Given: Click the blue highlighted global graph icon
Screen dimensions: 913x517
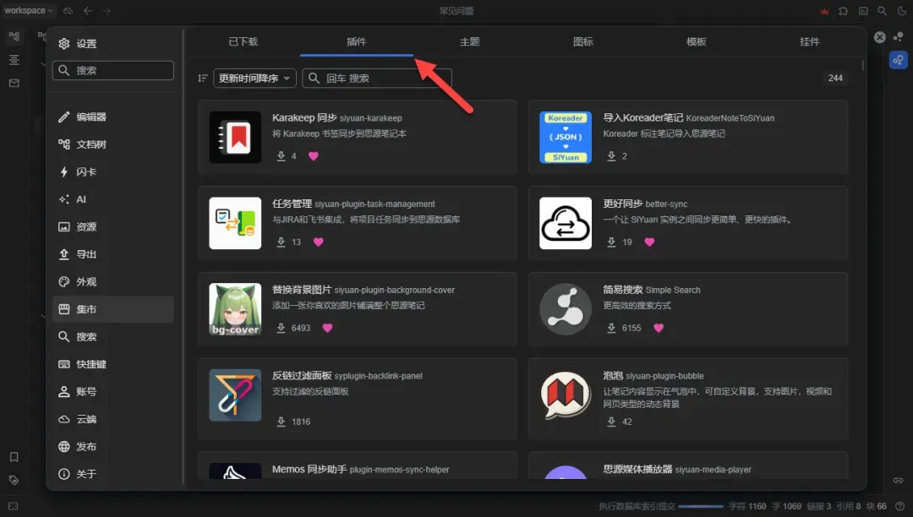Looking at the screenshot, I should tap(899, 60).
